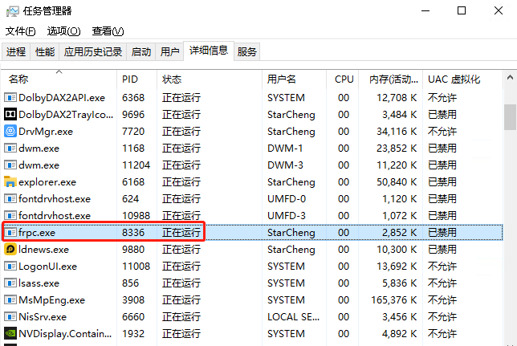Screen dimensions: 517x346
Task: Open the 查看(V) menu
Action: click(x=108, y=31)
